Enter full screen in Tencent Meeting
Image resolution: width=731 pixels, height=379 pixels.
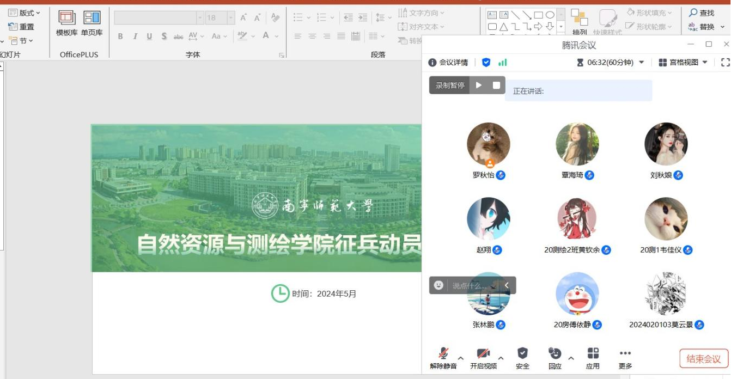point(725,63)
